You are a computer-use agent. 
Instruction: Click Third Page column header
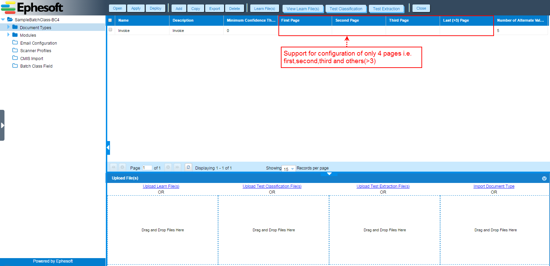click(x=413, y=20)
